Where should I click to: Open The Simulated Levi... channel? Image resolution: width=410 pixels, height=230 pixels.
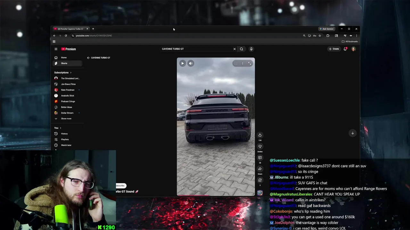68,78
